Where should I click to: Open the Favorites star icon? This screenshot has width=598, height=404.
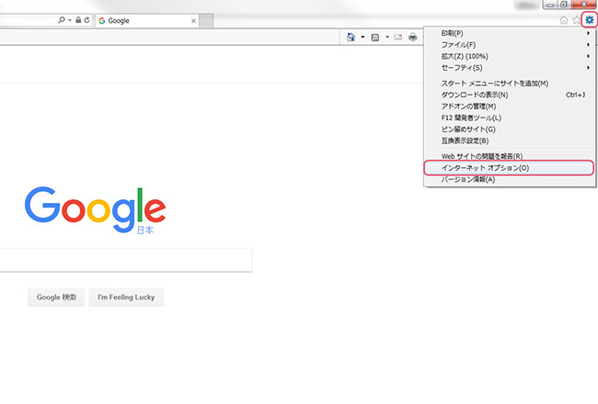pos(576,20)
